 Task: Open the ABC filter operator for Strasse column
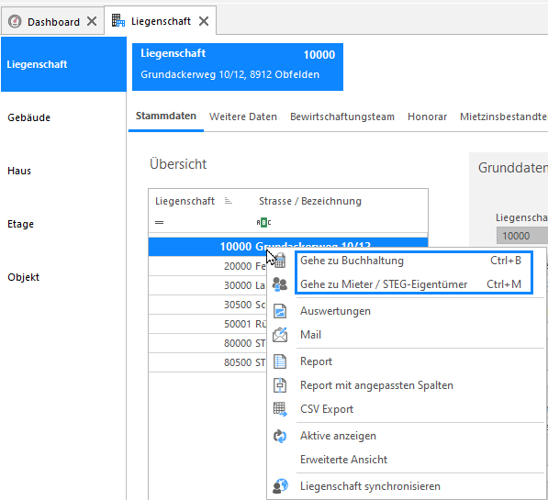click(x=263, y=222)
